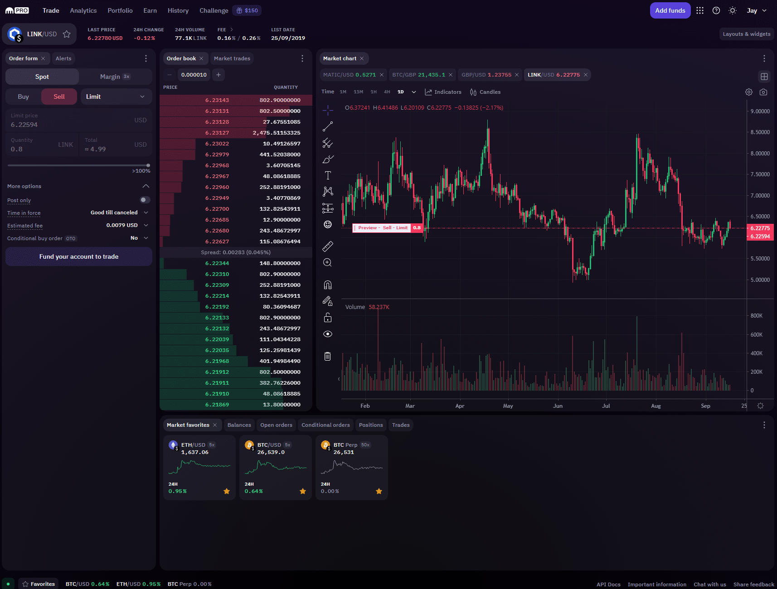
Task: Open the help question mark icon
Action: 716,10
